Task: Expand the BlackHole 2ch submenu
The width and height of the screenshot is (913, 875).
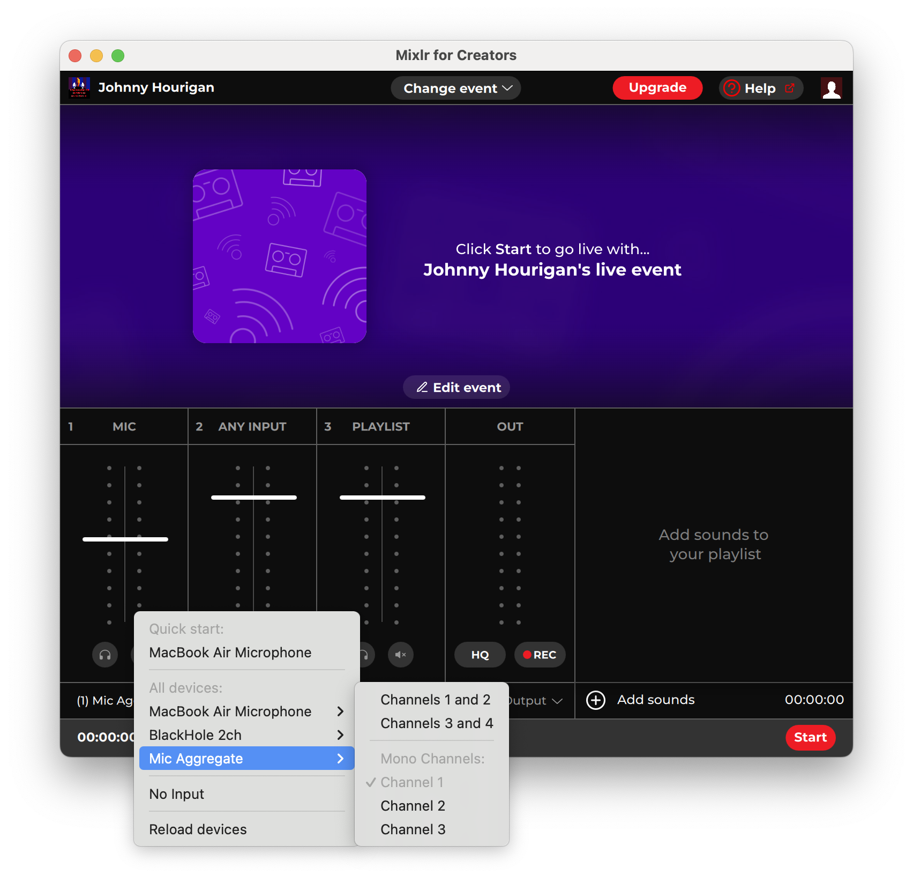Action: pos(246,735)
